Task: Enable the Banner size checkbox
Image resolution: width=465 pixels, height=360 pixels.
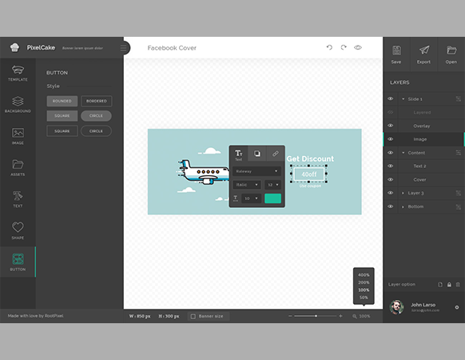Action: (193, 316)
